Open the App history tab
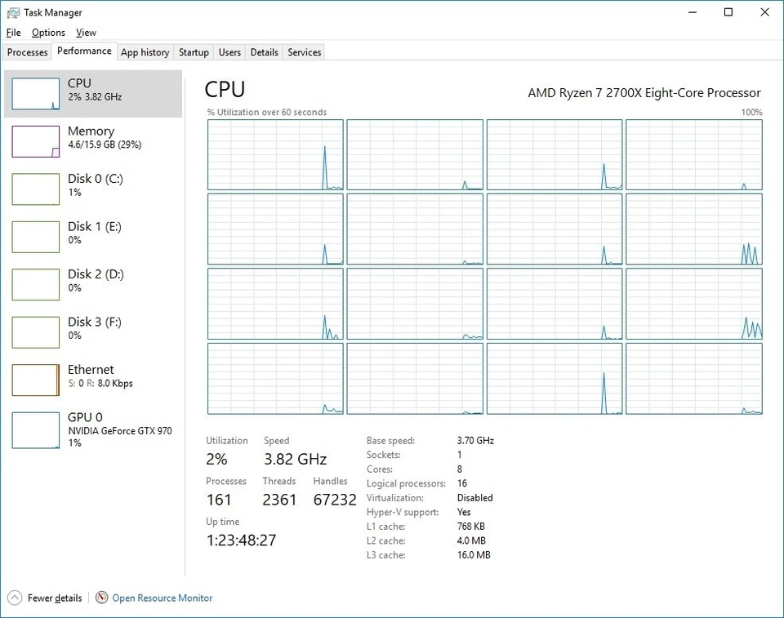Image resolution: width=784 pixels, height=618 pixels. [145, 51]
